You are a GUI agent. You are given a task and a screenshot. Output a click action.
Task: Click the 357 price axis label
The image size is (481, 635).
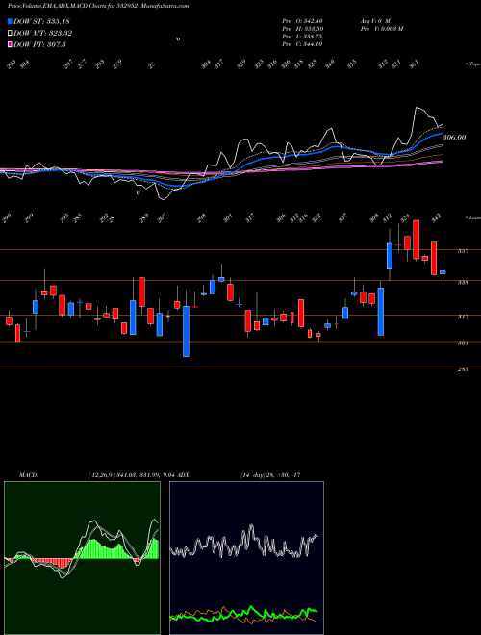pos(463,251)
